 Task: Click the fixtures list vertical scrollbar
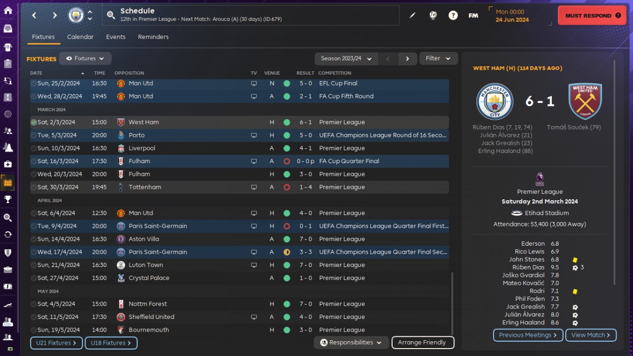pyautogui.click(x=452, y=303)
